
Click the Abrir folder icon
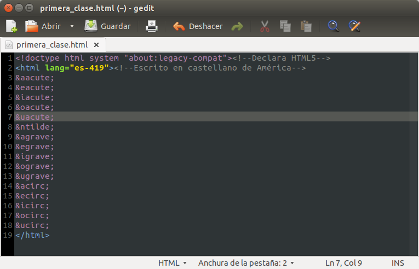pos(32,26)
